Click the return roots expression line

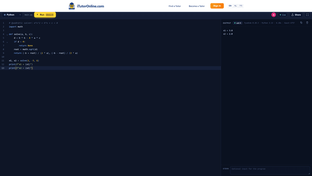(46, 53)
